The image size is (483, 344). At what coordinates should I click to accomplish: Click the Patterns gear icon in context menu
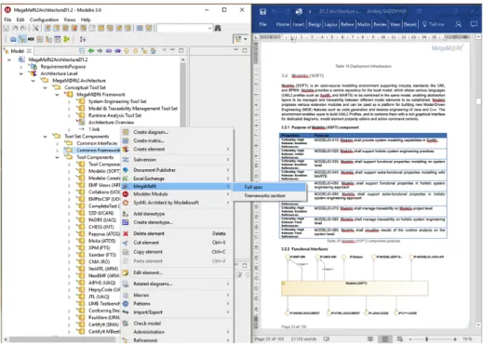126,304
